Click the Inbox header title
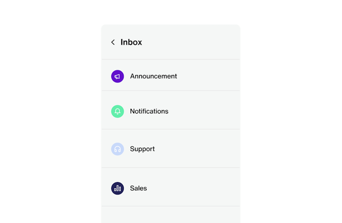This screenshot has height=223, width=342. 131,42
